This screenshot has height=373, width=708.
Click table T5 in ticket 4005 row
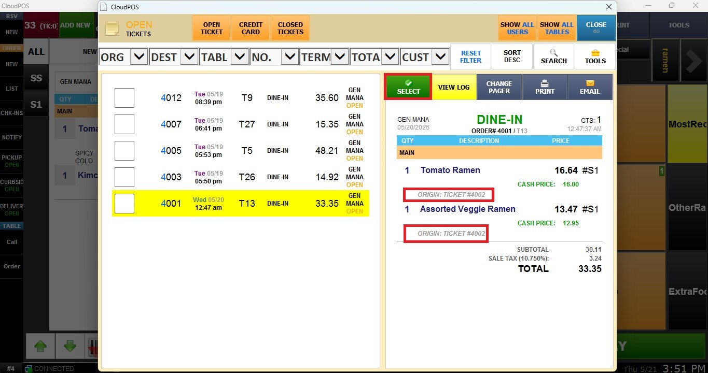pos(247,151)
